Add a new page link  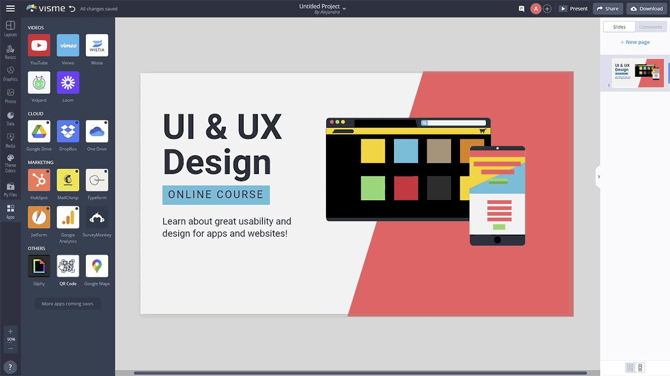coord(635,42)
